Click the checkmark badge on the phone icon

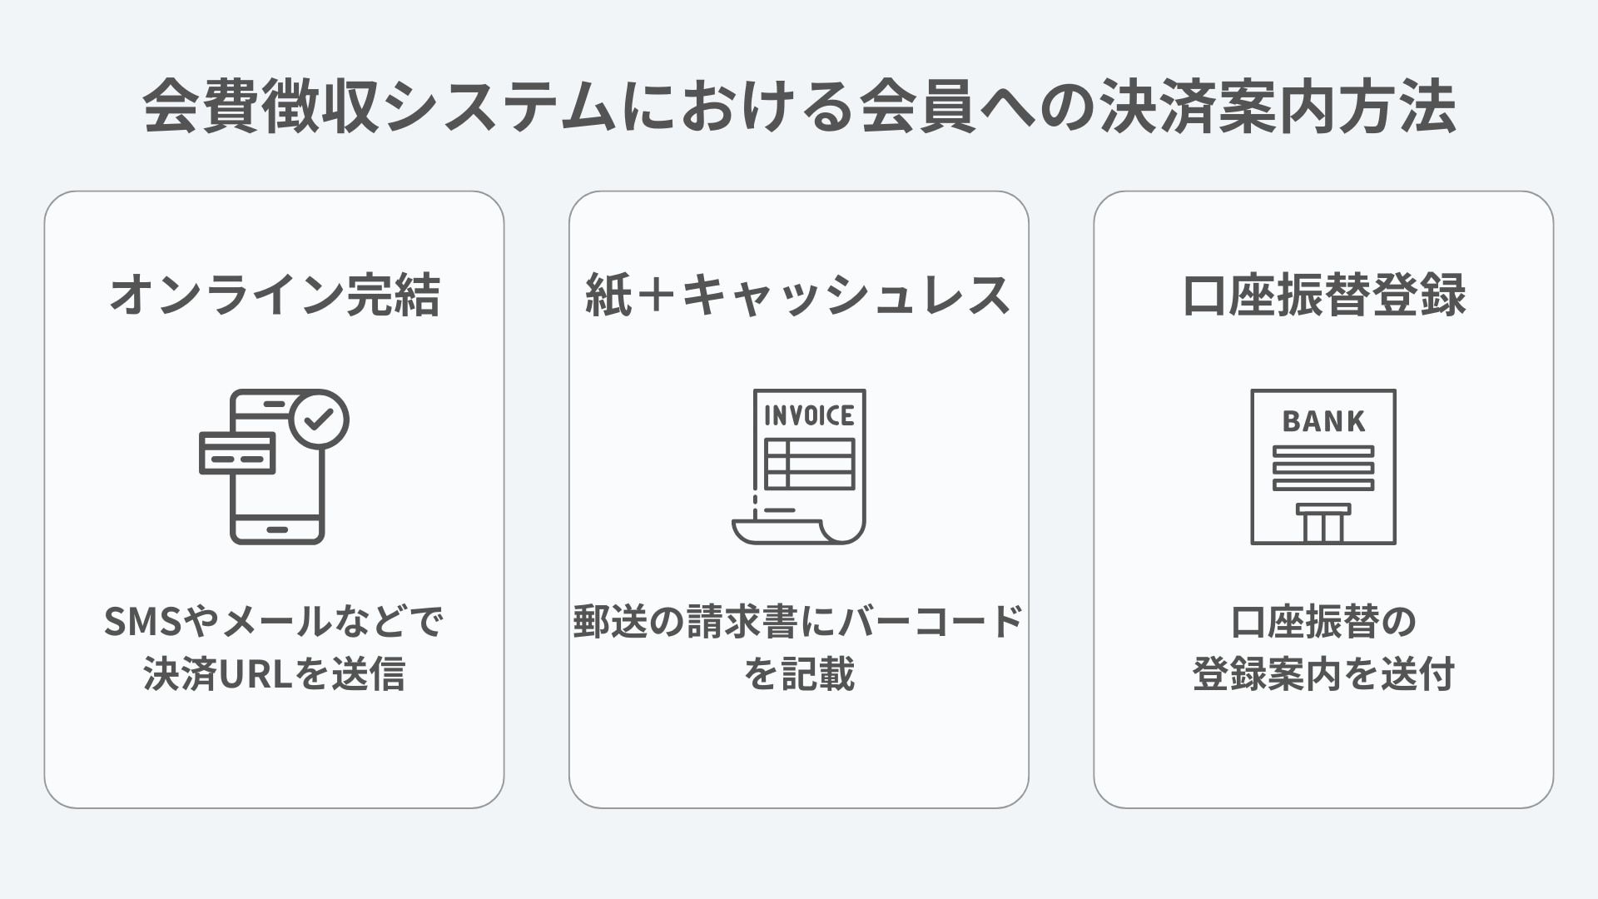319,420
